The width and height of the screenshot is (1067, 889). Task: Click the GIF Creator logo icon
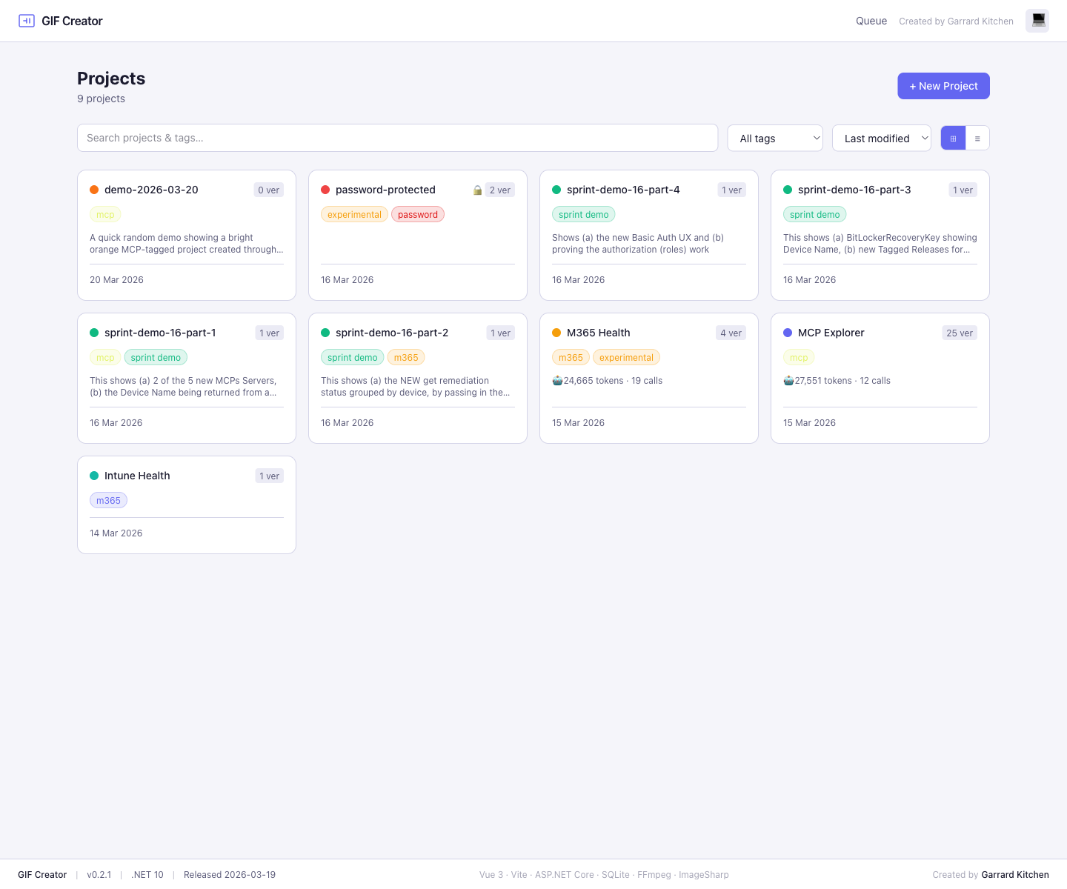point(27,21)
